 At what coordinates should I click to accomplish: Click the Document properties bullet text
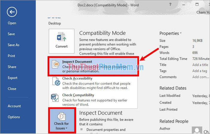pos(106,130)
